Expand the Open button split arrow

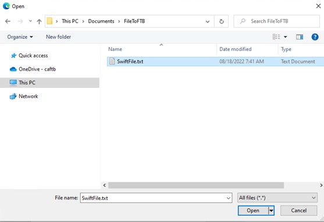point(271,210)
